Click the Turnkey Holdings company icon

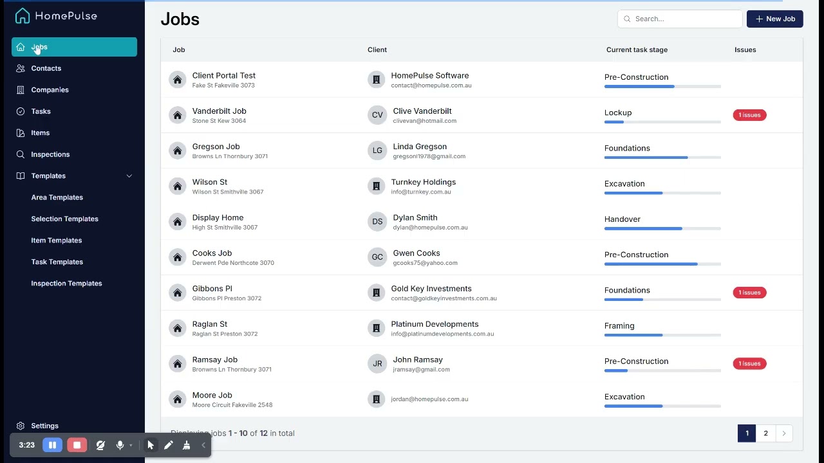(376, 186)
